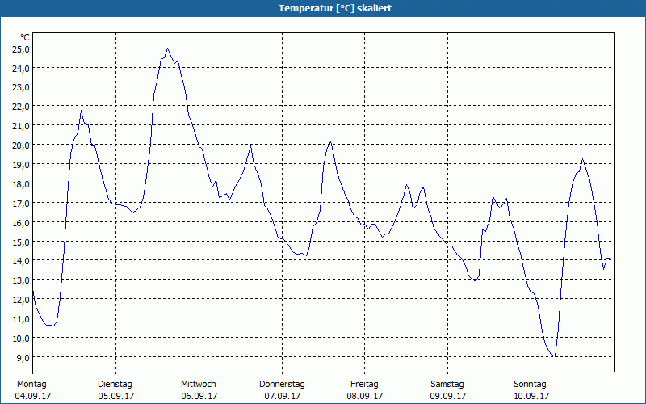Viewport: 646px width, 404px height.
Task: Click the Samstag day label
Action: point(447,385)
